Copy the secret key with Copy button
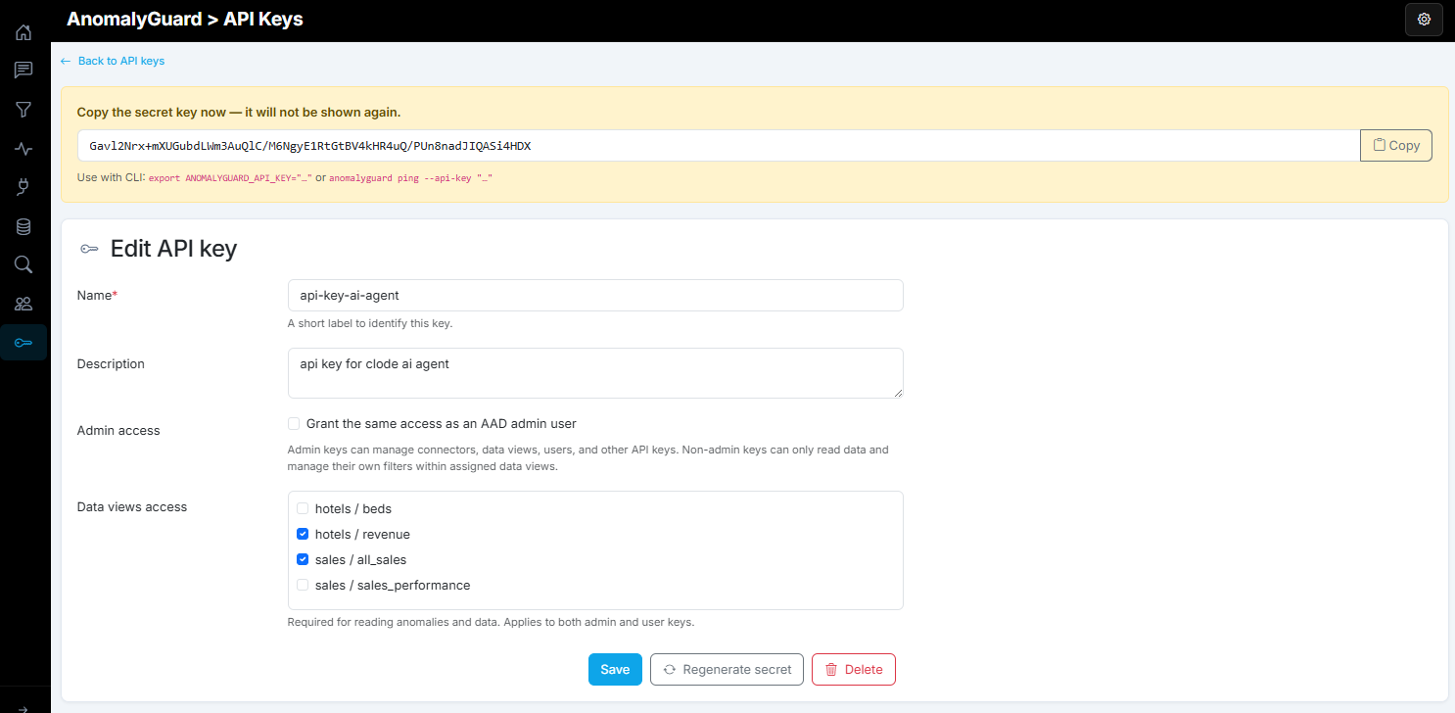The image size is (1455, 713). 1396,146
